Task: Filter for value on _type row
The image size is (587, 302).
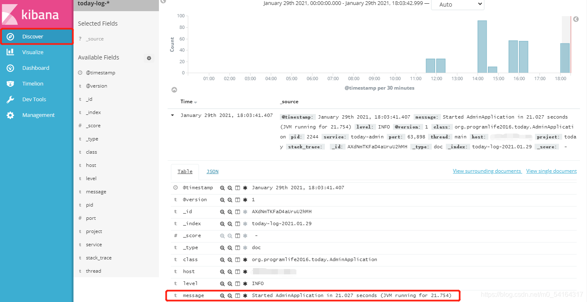Action: pyautogui.click(x=222, y=248)
